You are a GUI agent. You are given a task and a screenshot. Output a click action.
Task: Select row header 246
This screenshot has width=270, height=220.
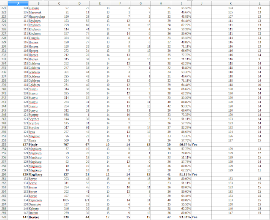4,115
